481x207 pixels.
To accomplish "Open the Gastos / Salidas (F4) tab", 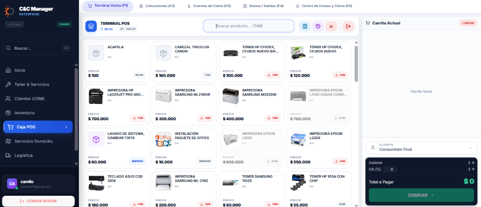I will 263,6.
